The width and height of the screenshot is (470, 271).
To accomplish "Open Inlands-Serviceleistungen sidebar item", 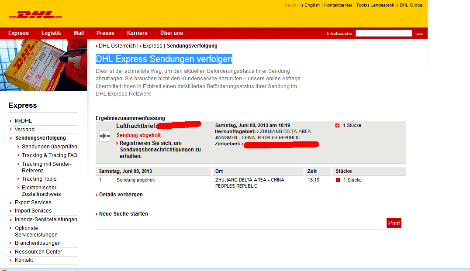I will pyautogui.click(x=46, y=220).
